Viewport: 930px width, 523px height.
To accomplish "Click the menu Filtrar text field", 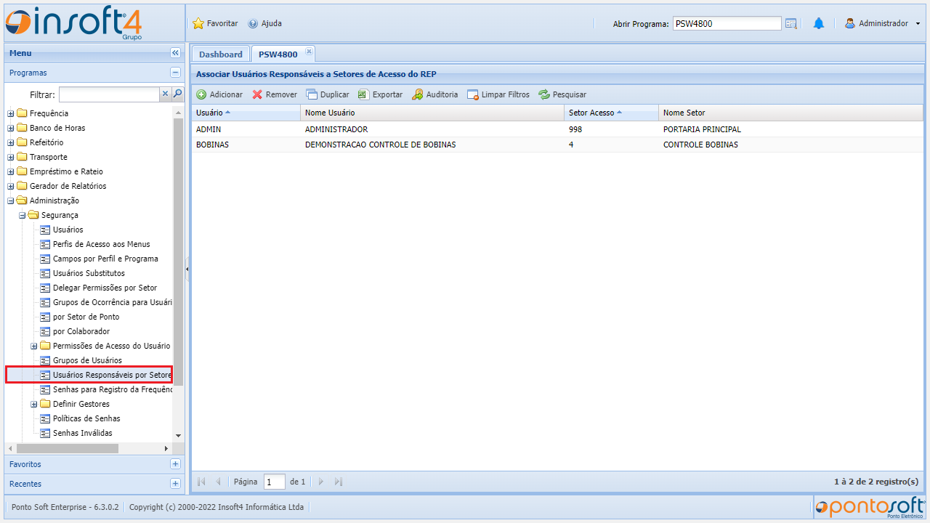I will pyautogui.click(x=109, y=94).
